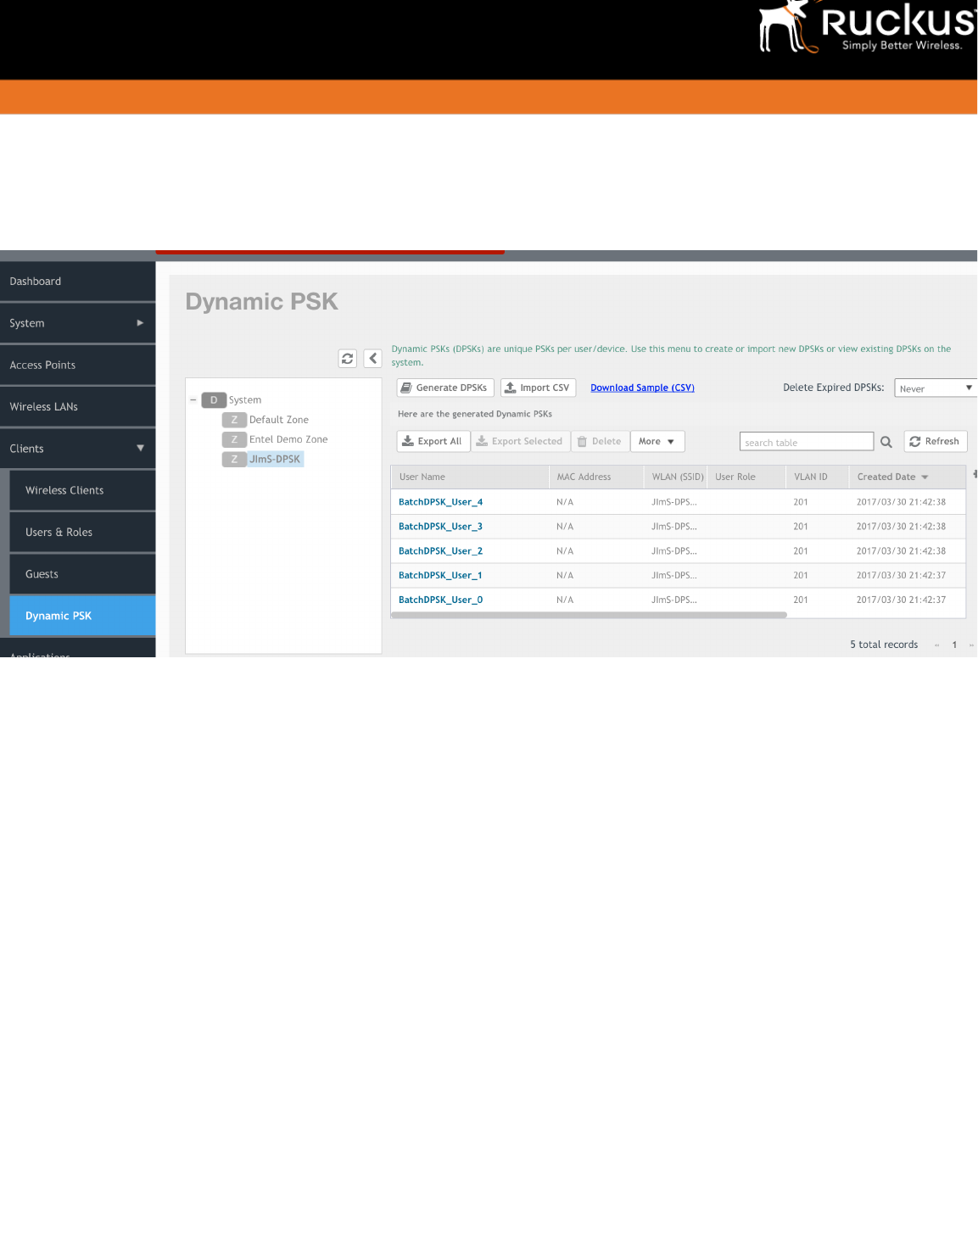The height and width of the screenshot is (1245, 978).
Task: Sort by User Role column header
Action: pos(746,477)
